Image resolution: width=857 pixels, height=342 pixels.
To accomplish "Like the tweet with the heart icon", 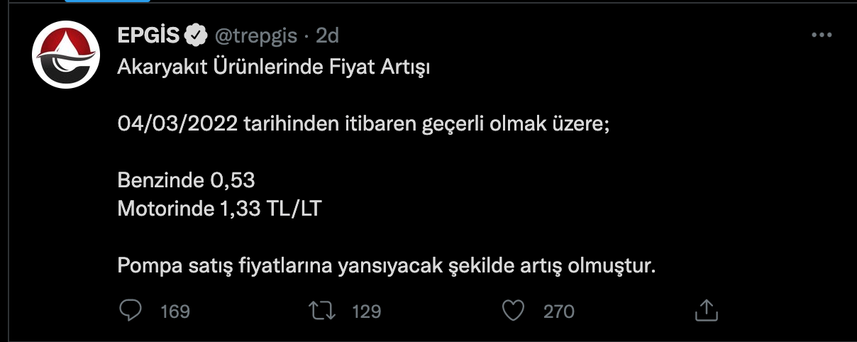I will click(x=513, y=310).
